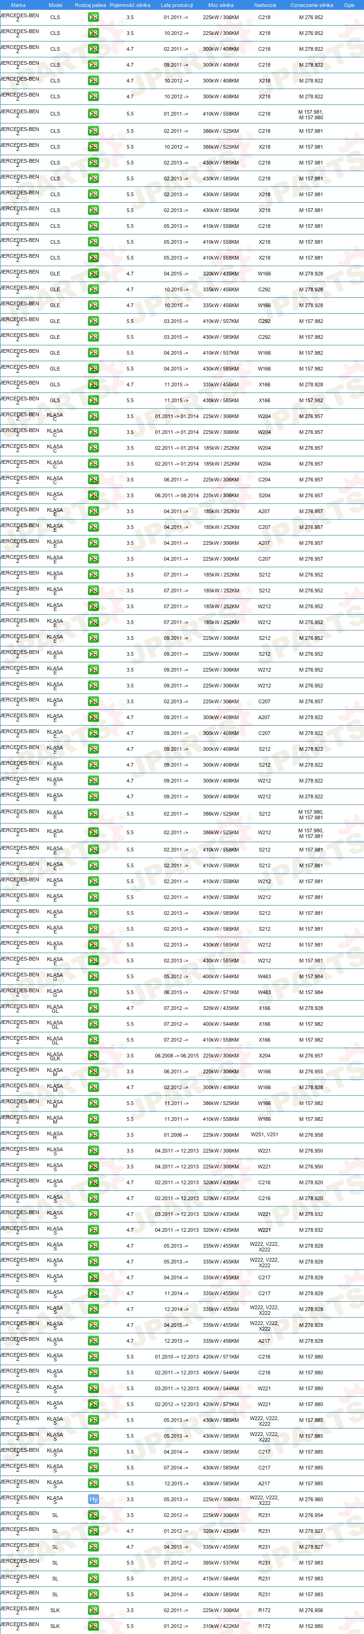This screenshot has height=1634, width=364.
Task: Select production year '11.2014 ->' in Klasa S row
Action: [176, 1294]
